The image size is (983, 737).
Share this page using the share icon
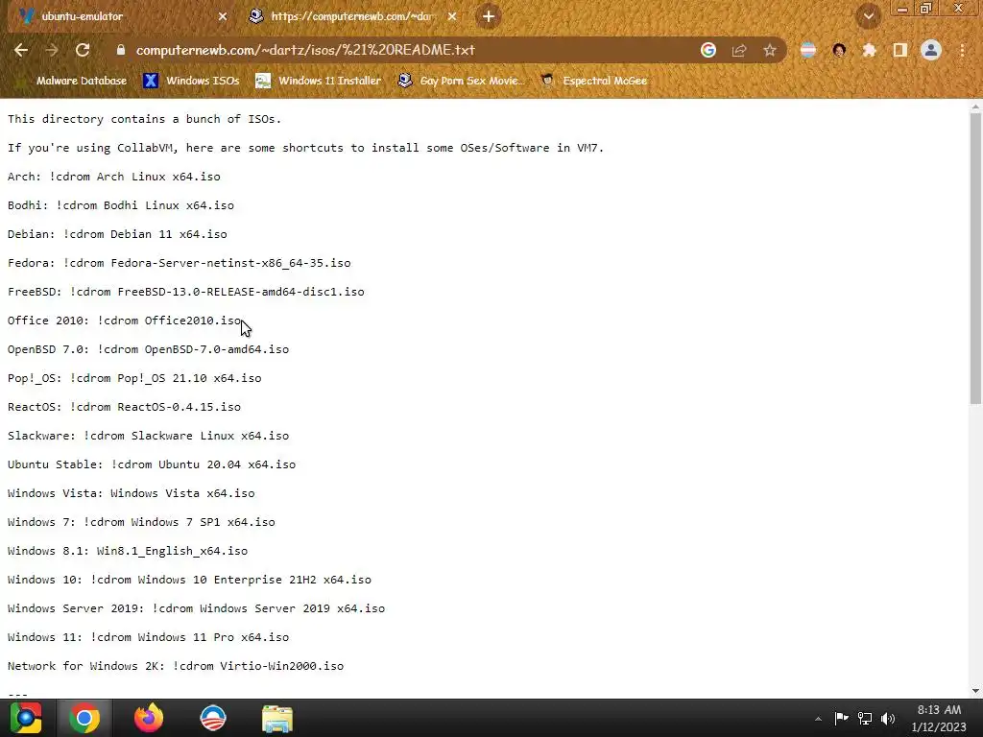tap(739, 50)
